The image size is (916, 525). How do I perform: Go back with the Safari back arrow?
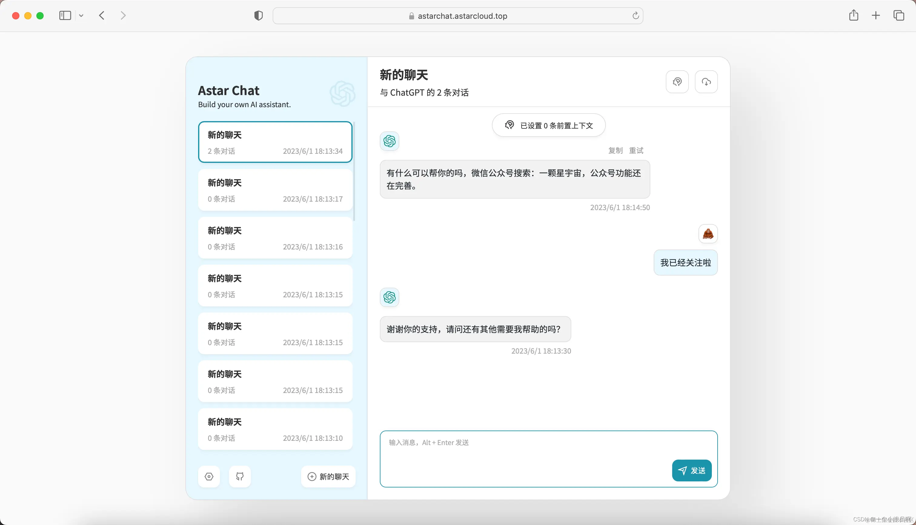[x=102, y=15]
